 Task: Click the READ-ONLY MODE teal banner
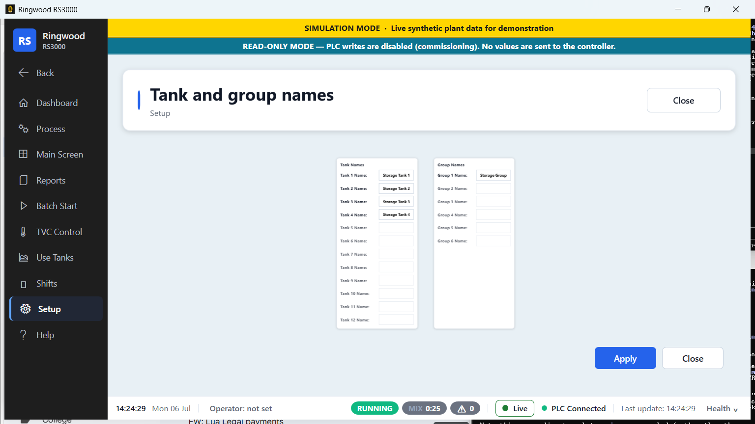tap(429, 46)
